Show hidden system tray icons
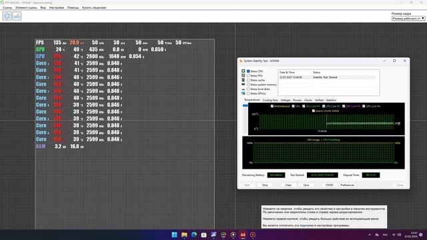This screenshot has height=240, width=427. click(x=370, y=235)
